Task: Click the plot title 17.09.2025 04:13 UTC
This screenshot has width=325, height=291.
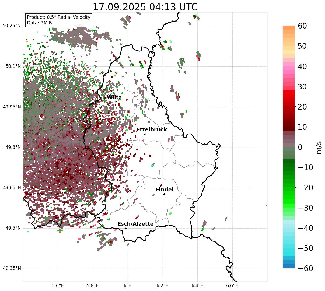Action: [145, 7]
